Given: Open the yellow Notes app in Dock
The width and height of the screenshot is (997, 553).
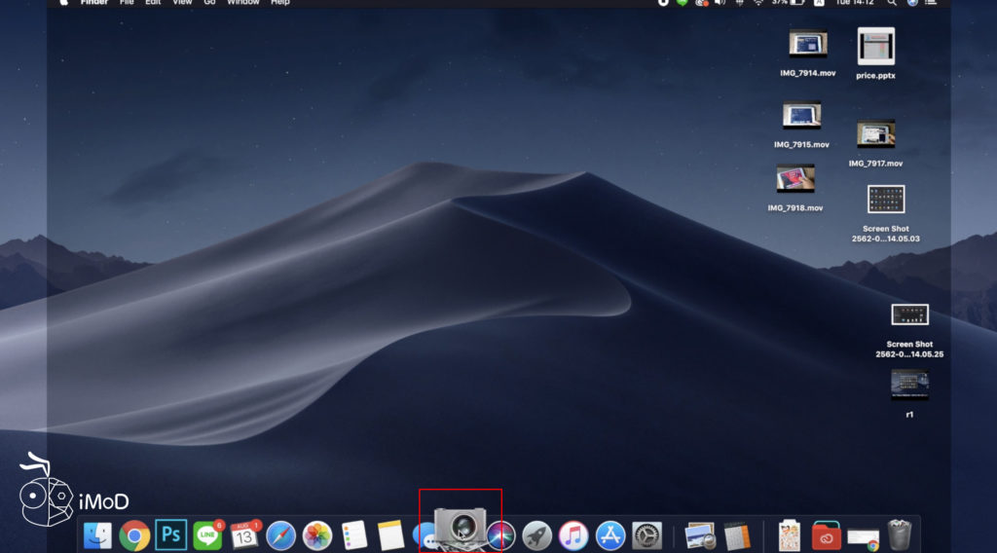Looking at the screenshot, I should click(x=390, y=535).
